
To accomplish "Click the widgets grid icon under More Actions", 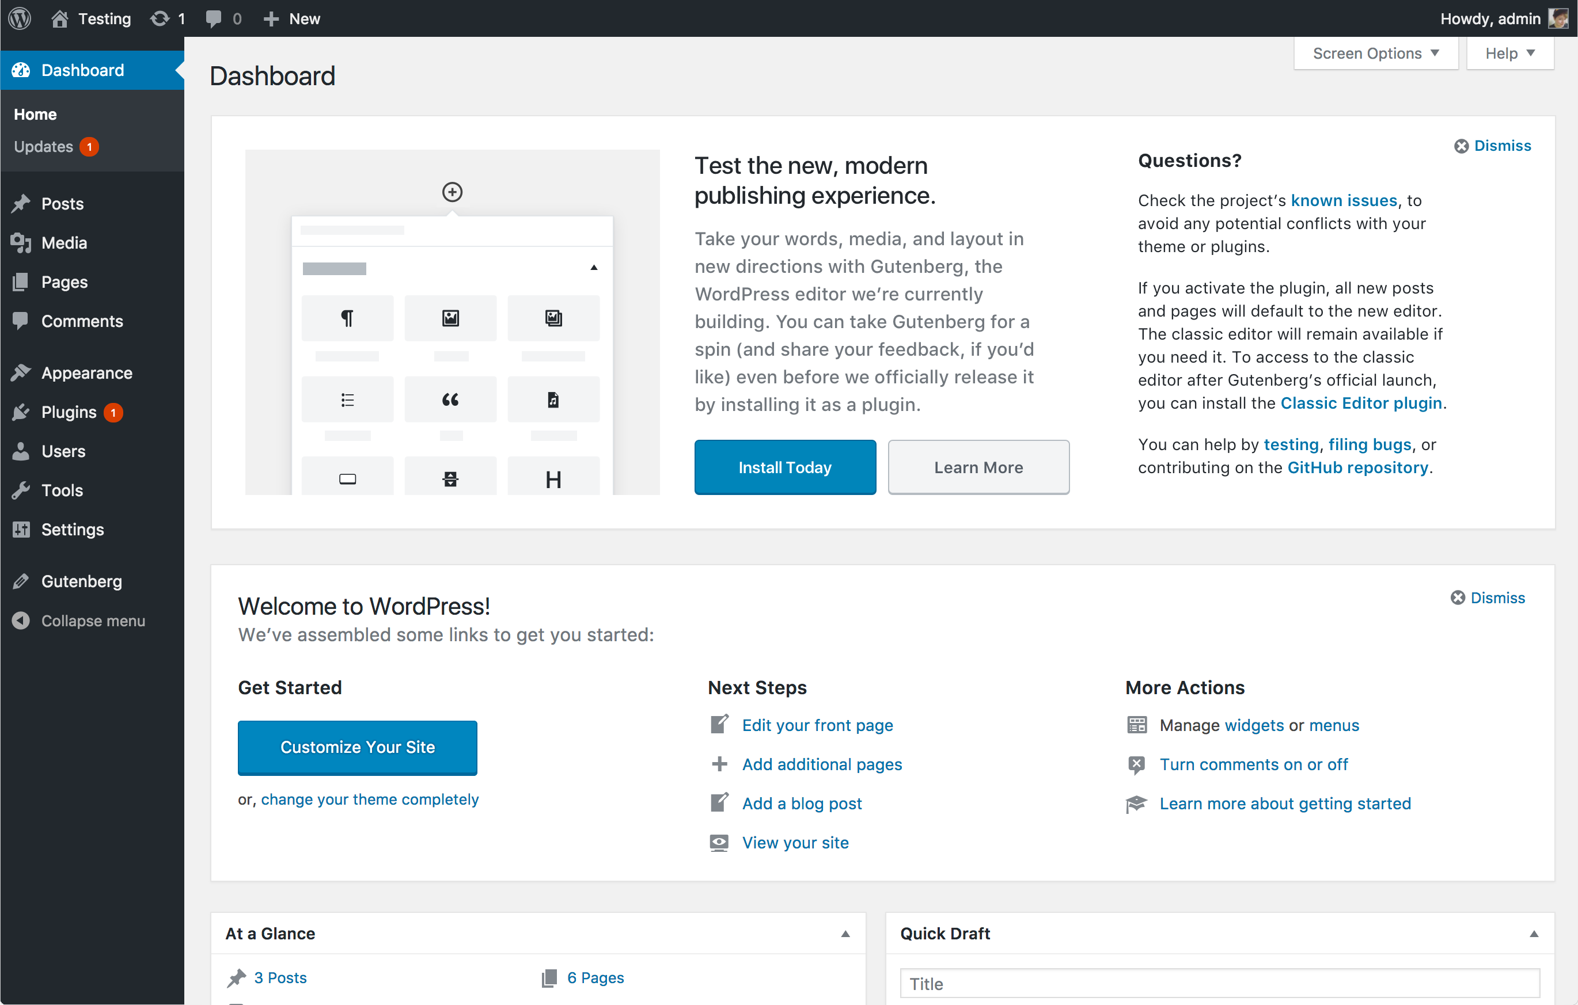I will click(1137, 725).
